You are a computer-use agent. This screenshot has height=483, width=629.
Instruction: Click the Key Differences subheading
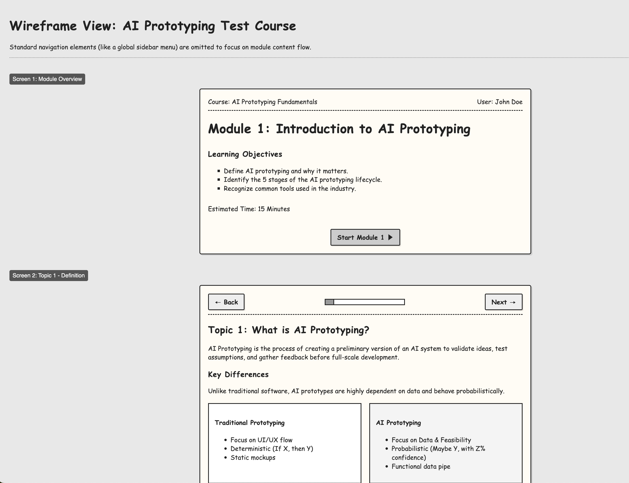238,374
